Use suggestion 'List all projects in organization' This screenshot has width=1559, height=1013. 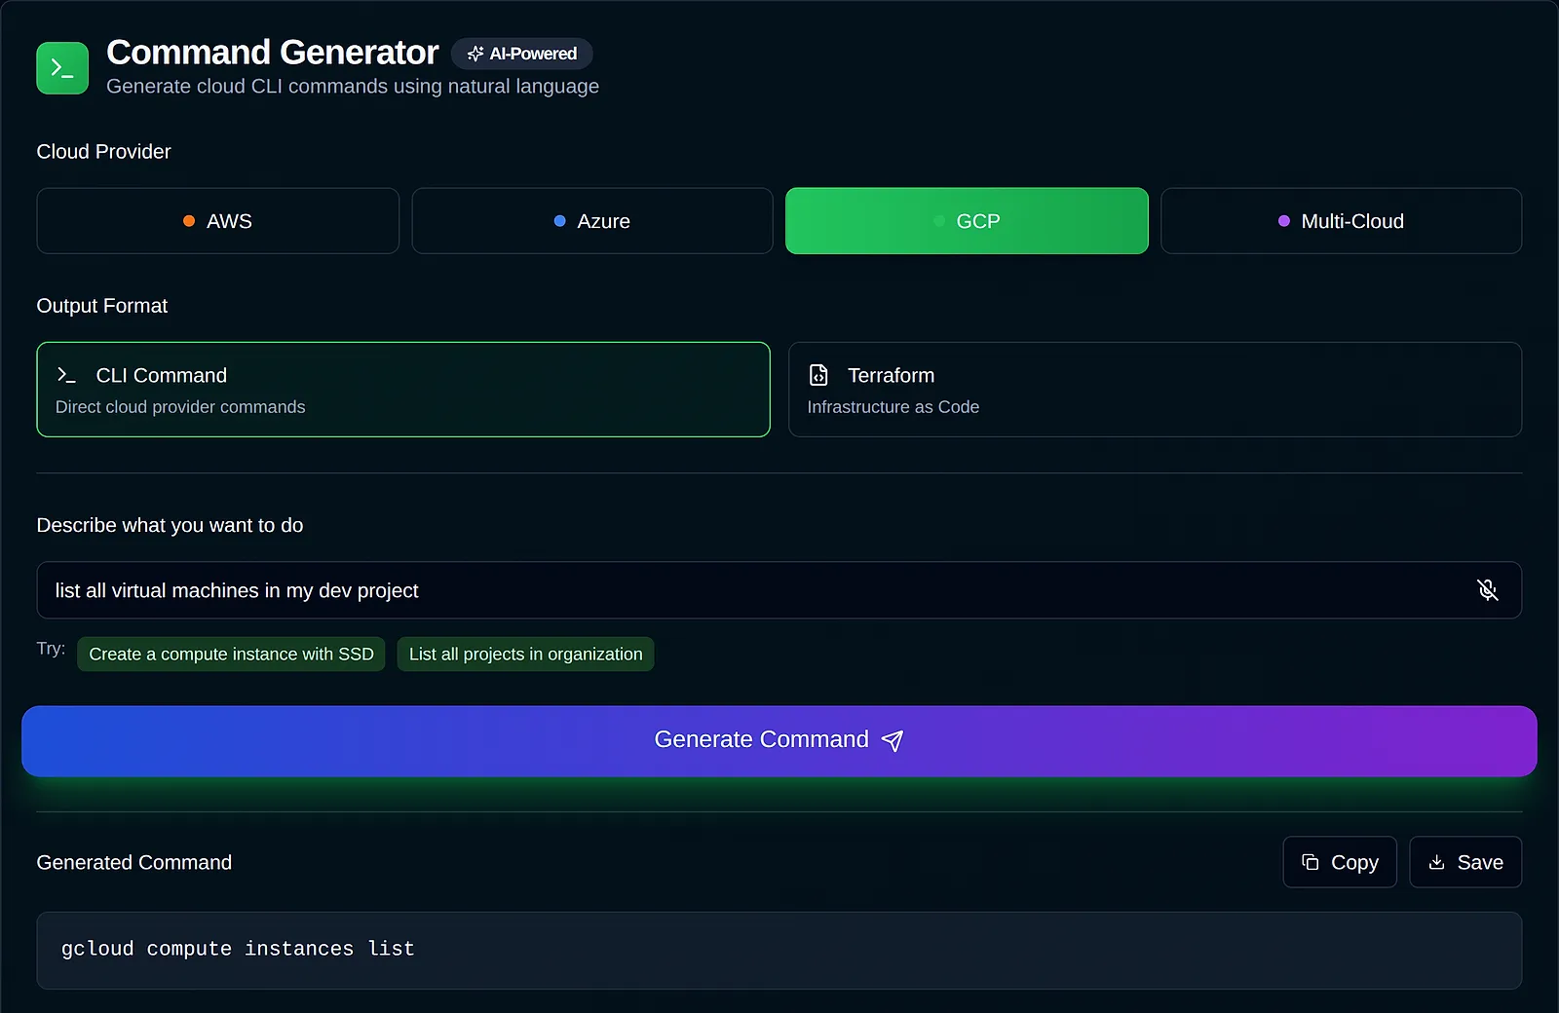click(x=525, y=655)
